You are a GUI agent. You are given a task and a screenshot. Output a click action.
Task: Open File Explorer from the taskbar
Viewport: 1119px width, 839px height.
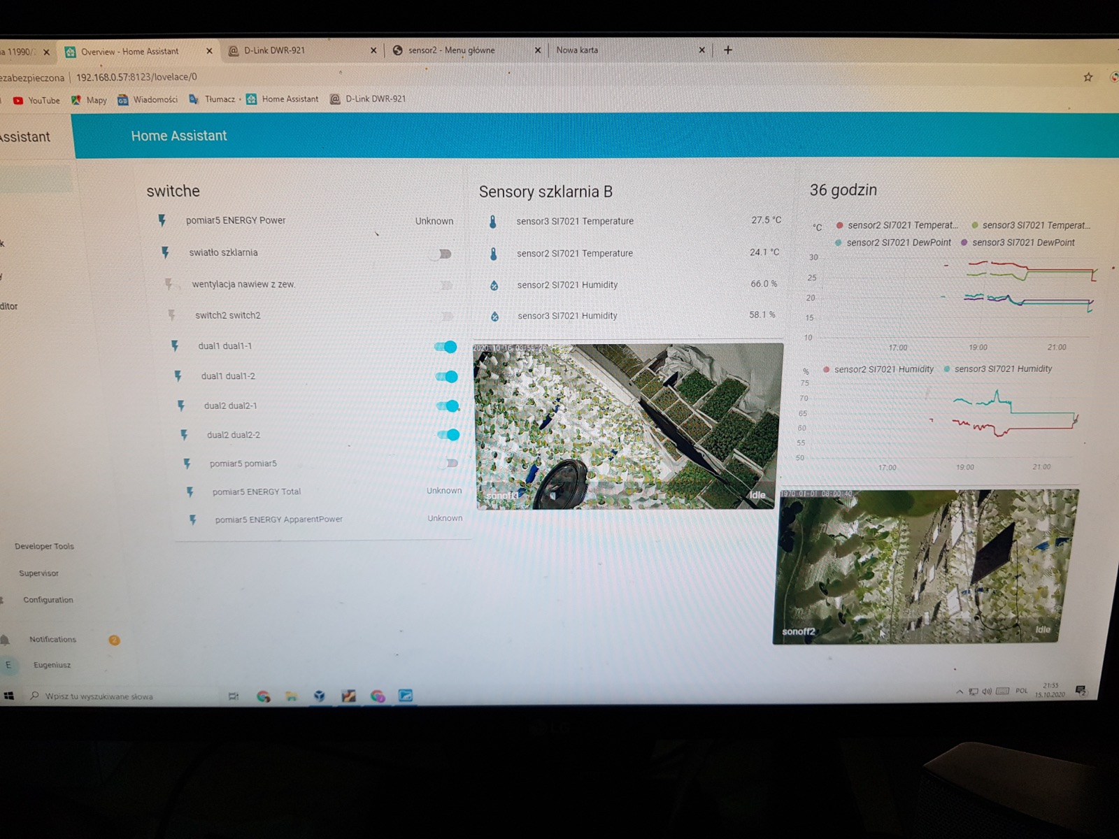tap(291, 696)
